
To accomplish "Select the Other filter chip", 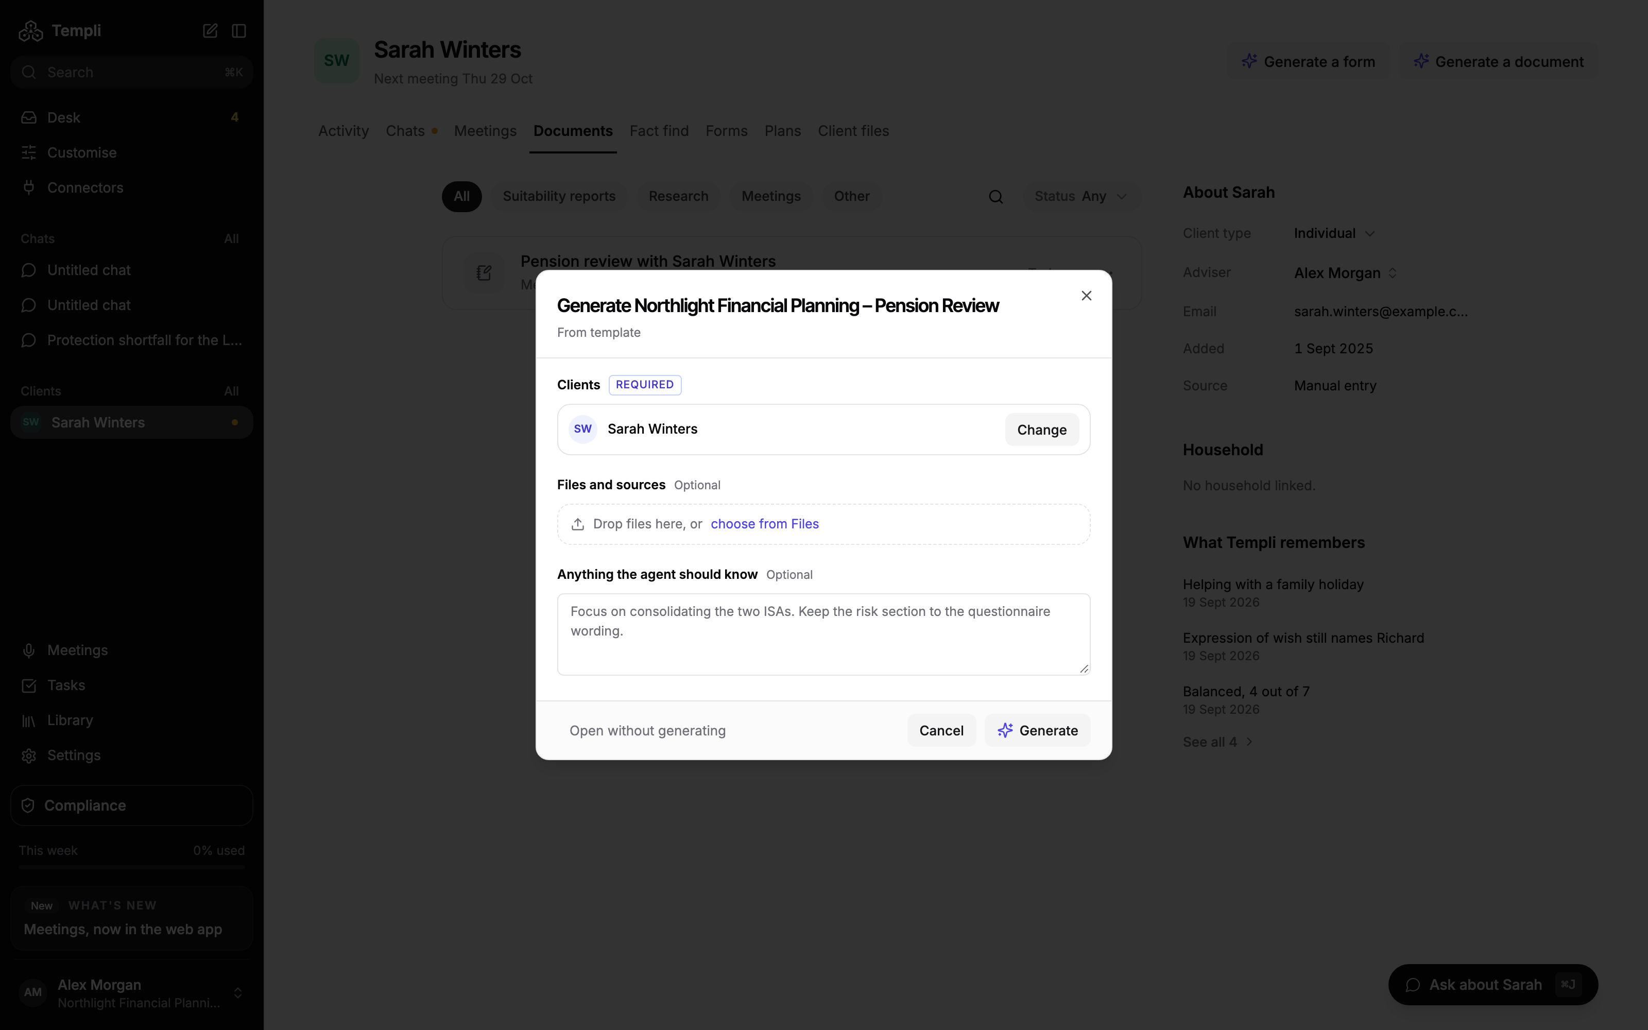I will point(851,196).
